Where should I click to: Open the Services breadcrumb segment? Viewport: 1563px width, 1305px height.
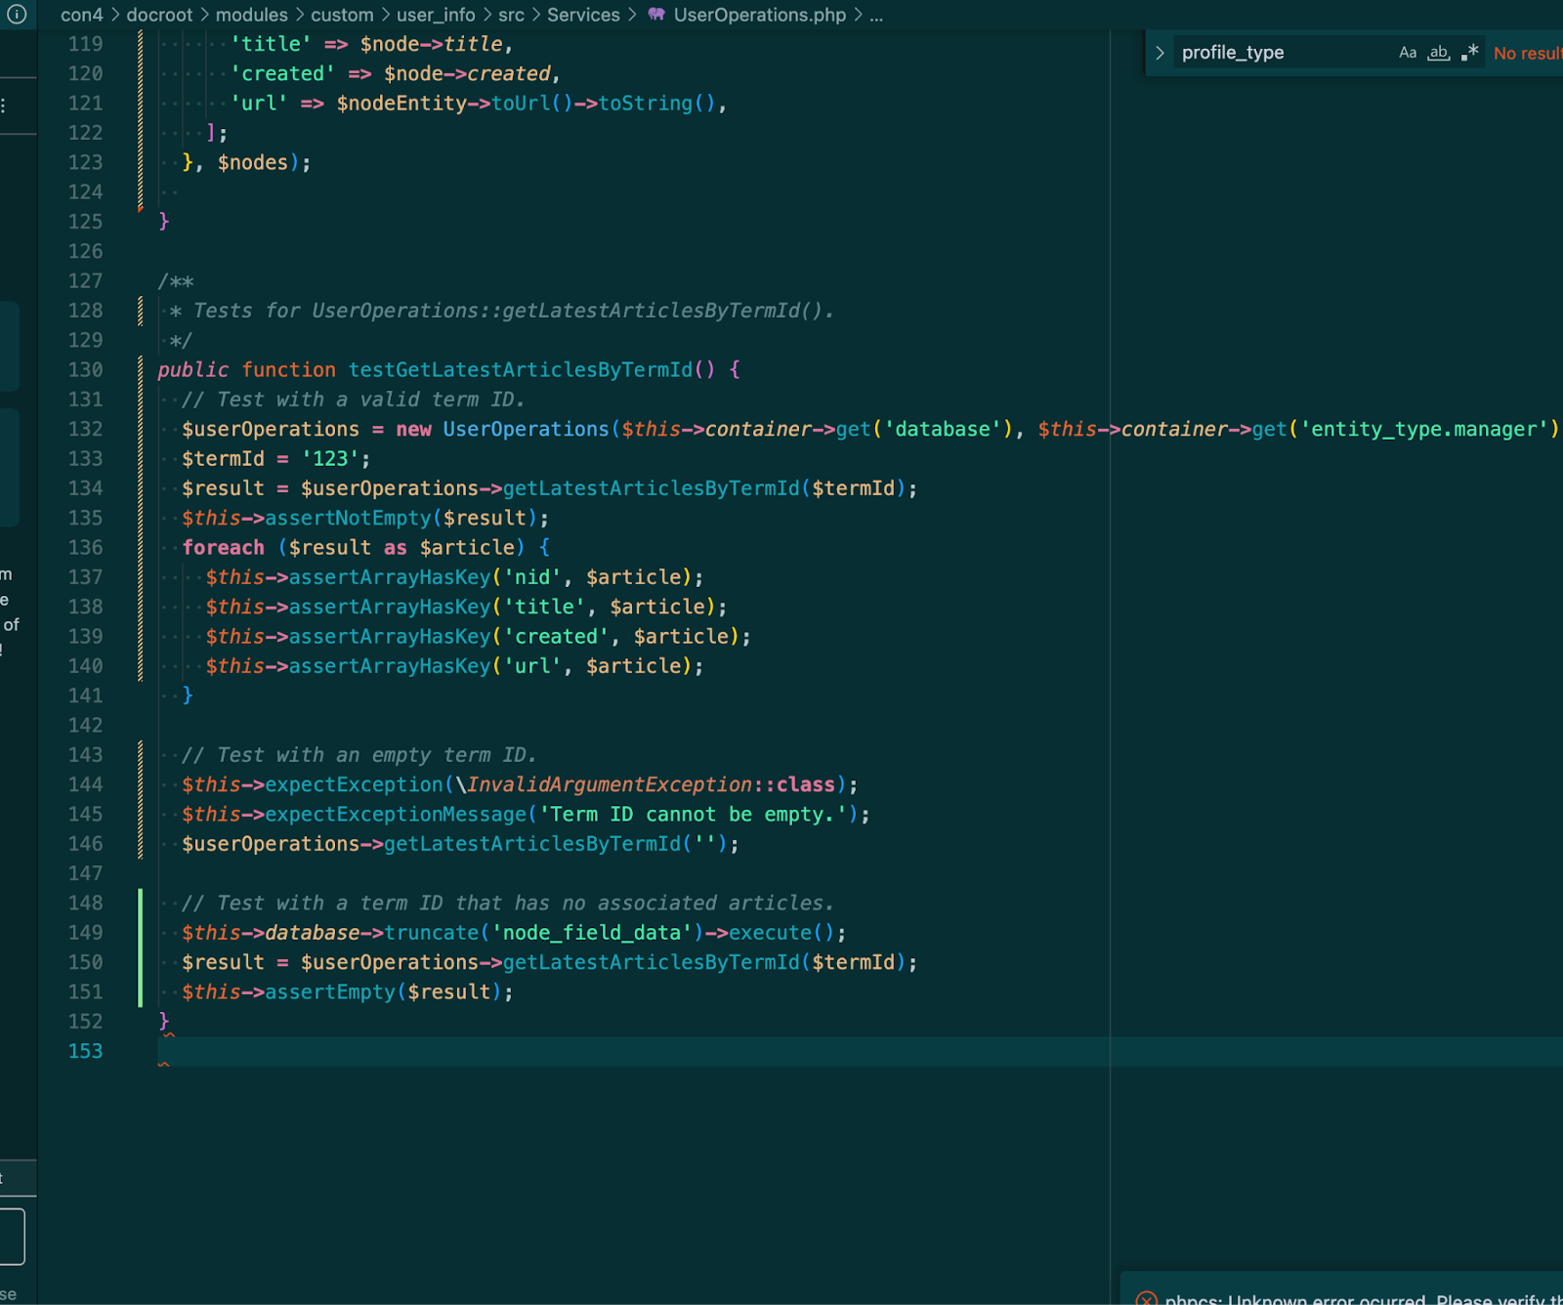583,15
